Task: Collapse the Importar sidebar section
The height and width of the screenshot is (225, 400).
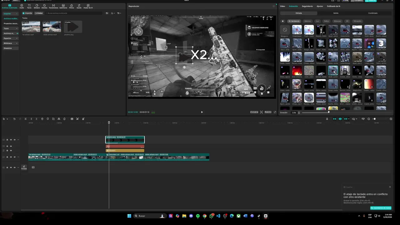Action: tap(17, 13)
